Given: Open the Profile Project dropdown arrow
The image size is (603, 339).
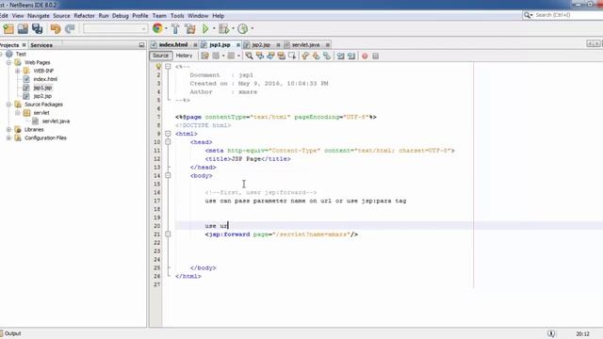Looking at the screenshot, I should pyautogui.click(x=253, y=29).
